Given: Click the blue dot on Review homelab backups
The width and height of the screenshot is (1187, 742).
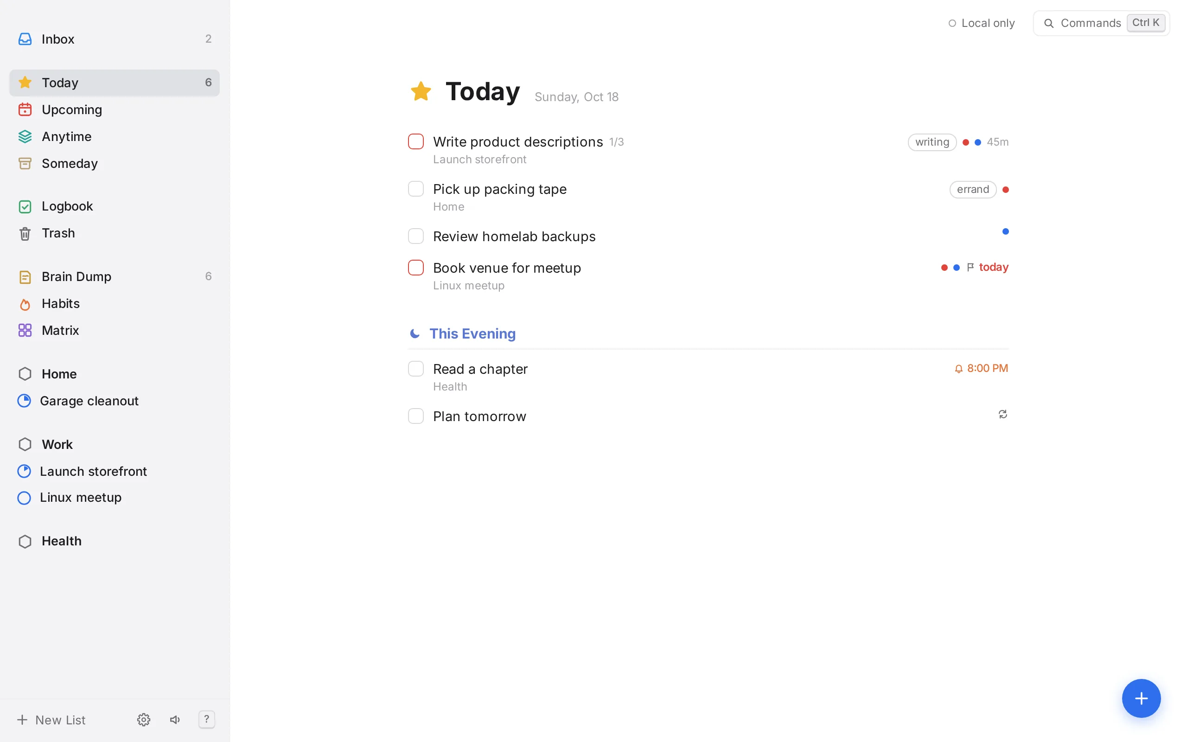Looking at the screenshot, I should pos(1005,231).
